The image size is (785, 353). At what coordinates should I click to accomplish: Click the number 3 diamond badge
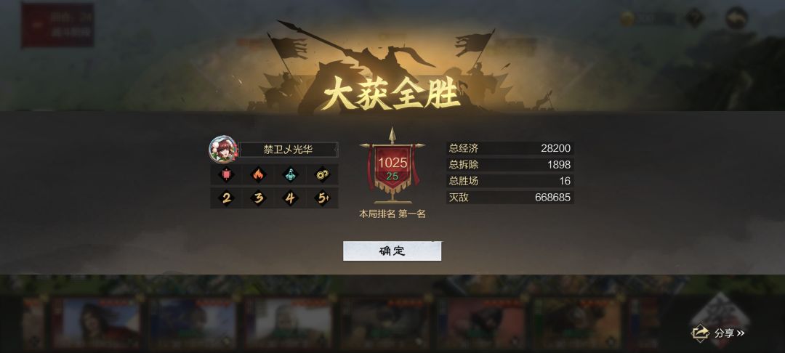click(258, 198)
